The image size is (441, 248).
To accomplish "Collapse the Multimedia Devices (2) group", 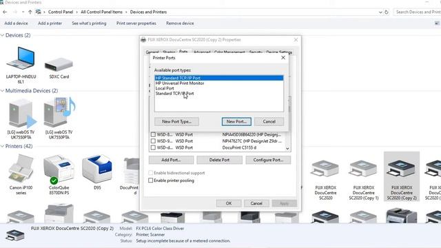I will [x=2, y=90].
